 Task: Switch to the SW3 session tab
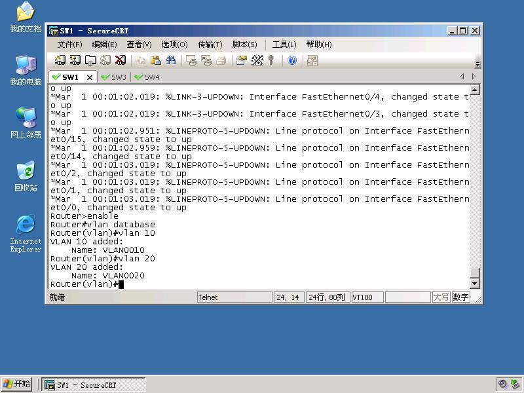coord(114,77)
